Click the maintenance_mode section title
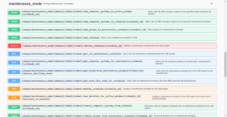 25,4
